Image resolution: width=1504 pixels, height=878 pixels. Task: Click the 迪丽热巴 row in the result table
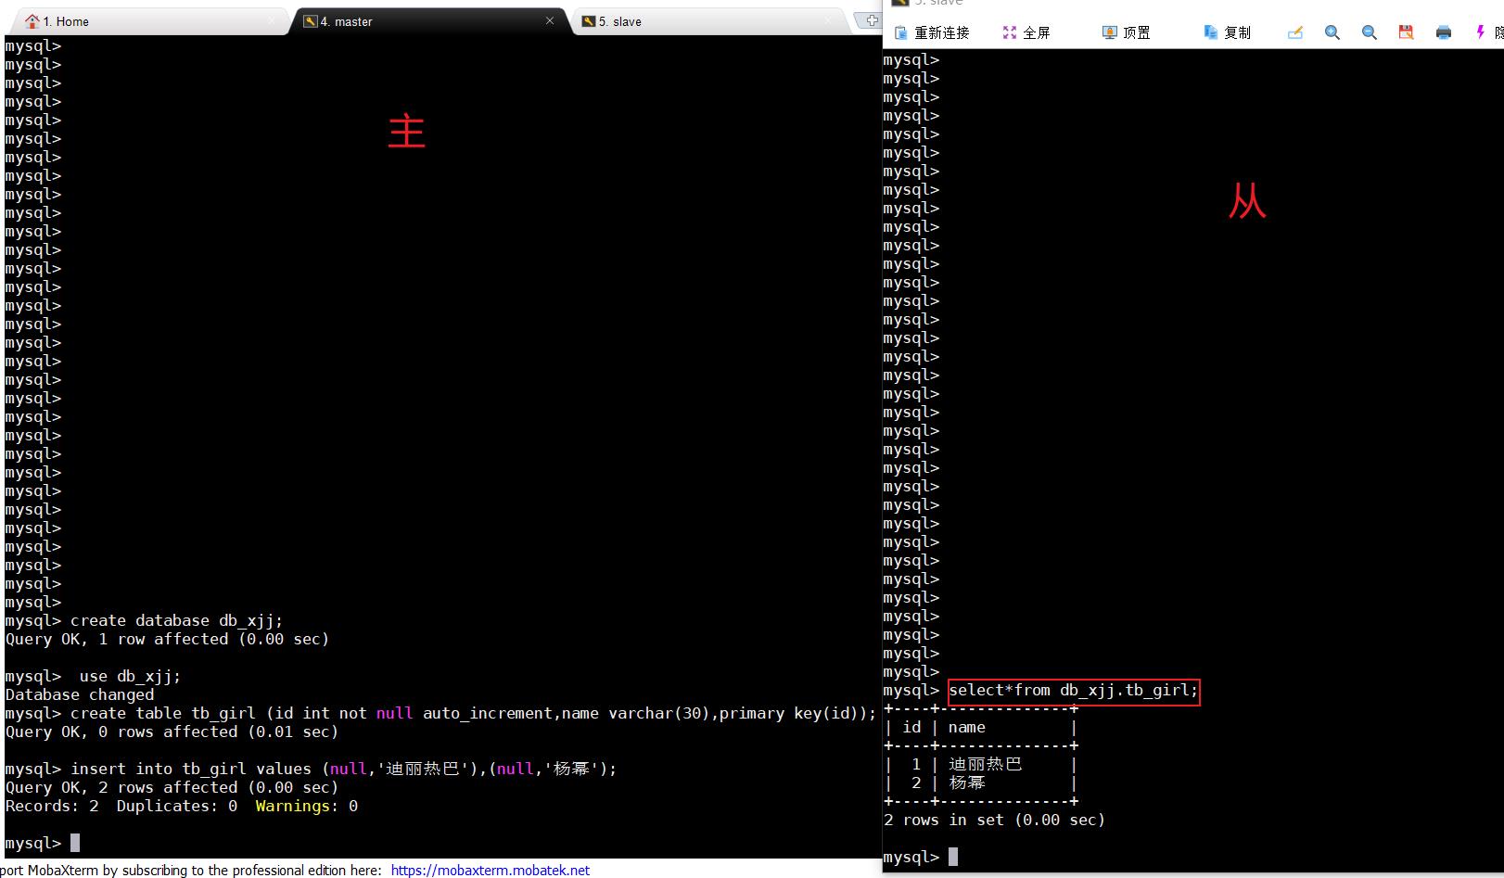[981, 764]
